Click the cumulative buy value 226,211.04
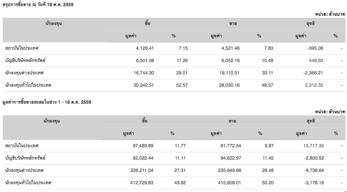347x192 pixels. [x=142, y=170]
